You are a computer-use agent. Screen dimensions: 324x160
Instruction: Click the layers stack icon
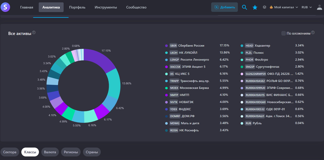tap(265, 7)
